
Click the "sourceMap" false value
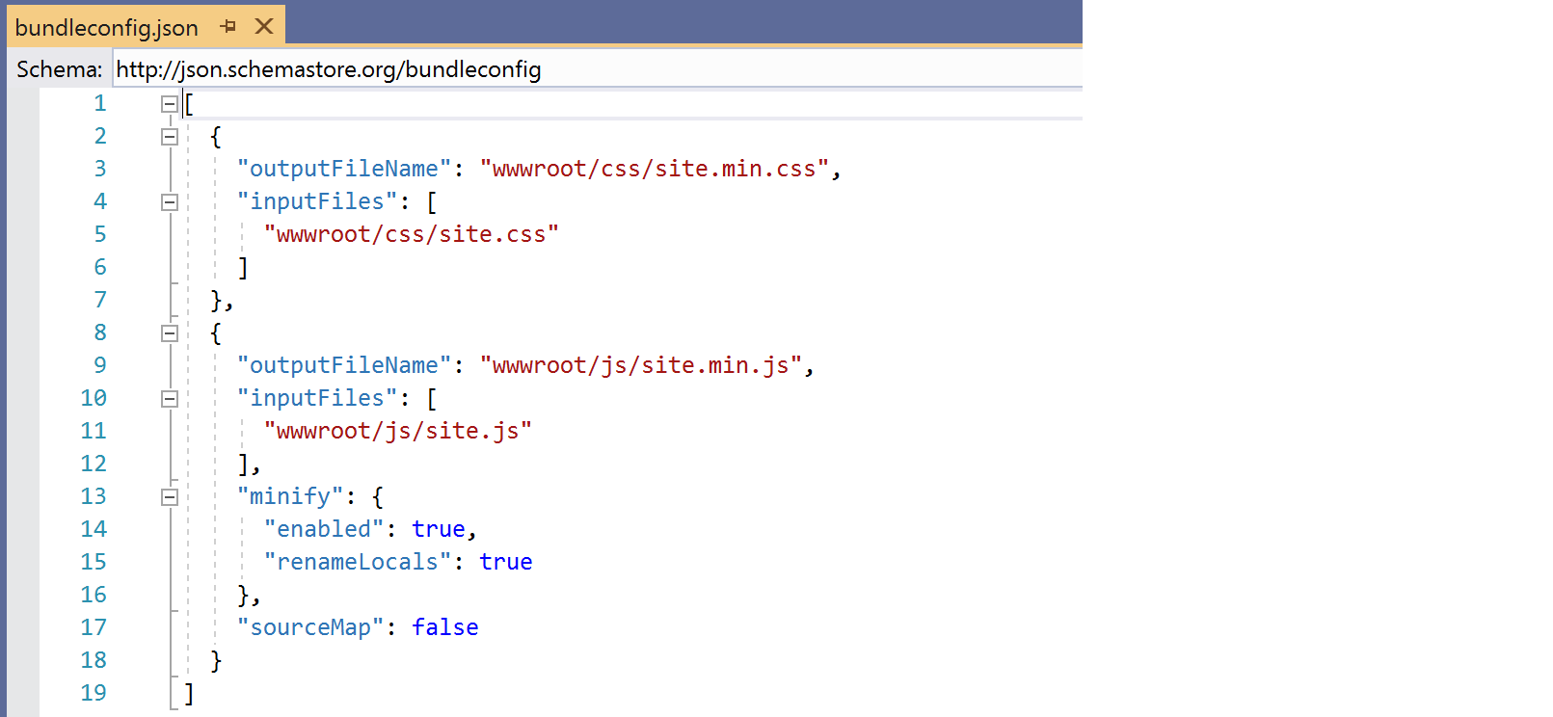point(444,627)
